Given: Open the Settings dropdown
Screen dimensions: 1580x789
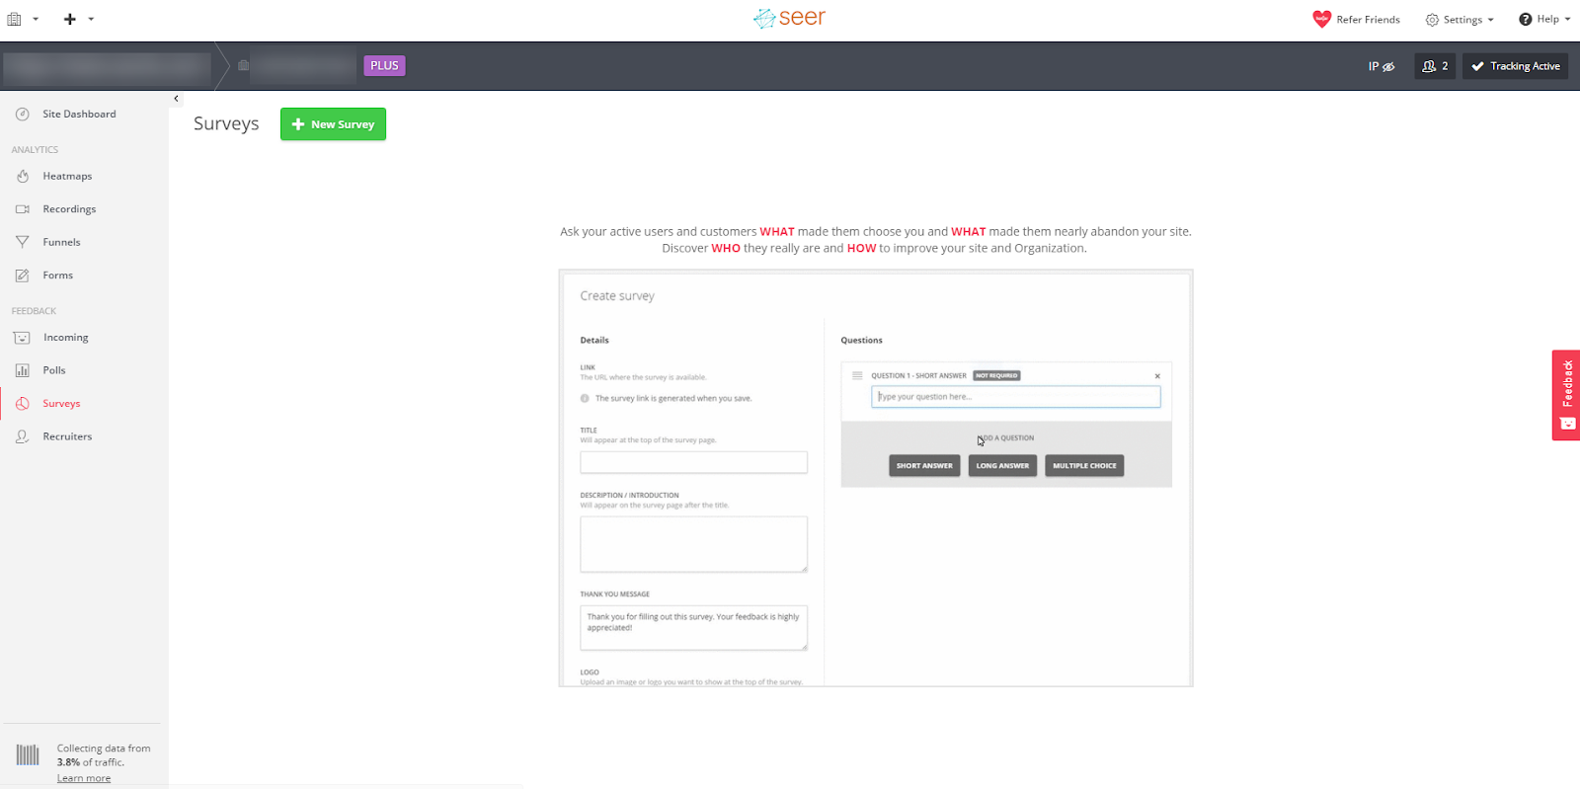Looking at the screenshot, I should 1460,20.
